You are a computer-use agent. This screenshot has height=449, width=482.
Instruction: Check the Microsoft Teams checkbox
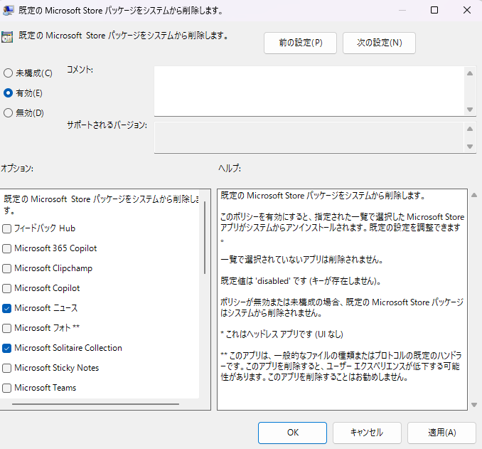pos(7,388)
